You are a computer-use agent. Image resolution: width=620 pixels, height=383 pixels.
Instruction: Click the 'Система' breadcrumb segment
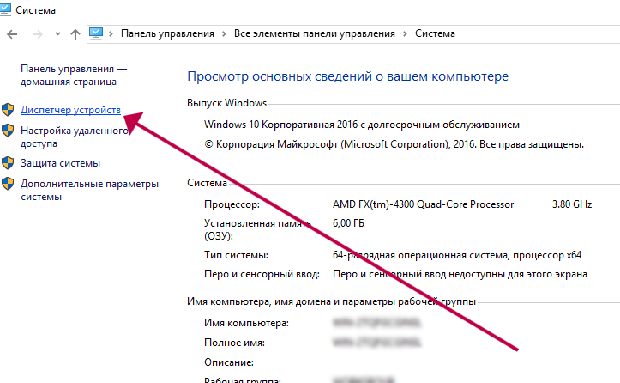coord(436,33)
